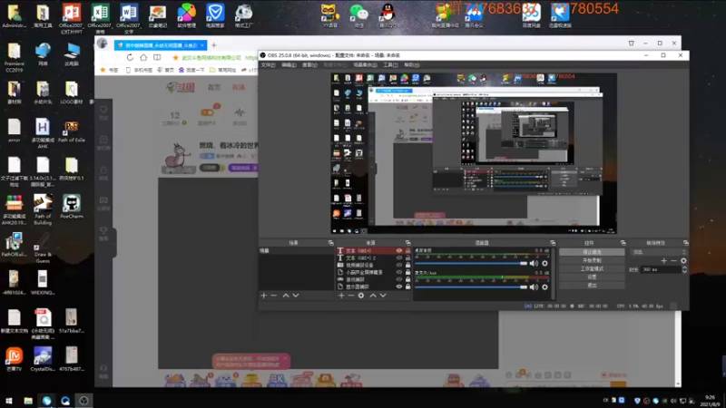Remove selected source with the minus icon
The image size is (726, 408).
(351, 296)
